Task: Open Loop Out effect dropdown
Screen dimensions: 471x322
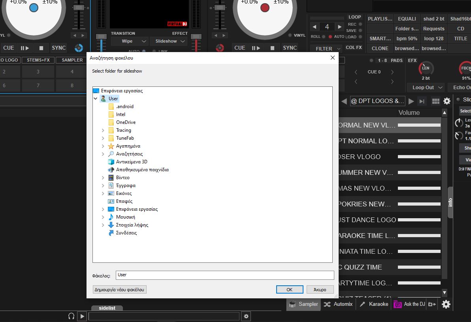Action: tap(425, 87)
